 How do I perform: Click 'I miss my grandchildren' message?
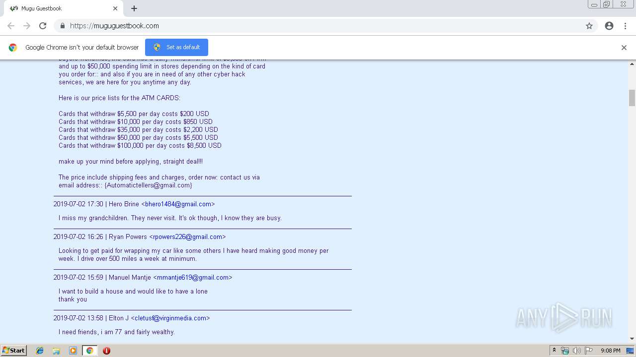[x=170, y=218]
